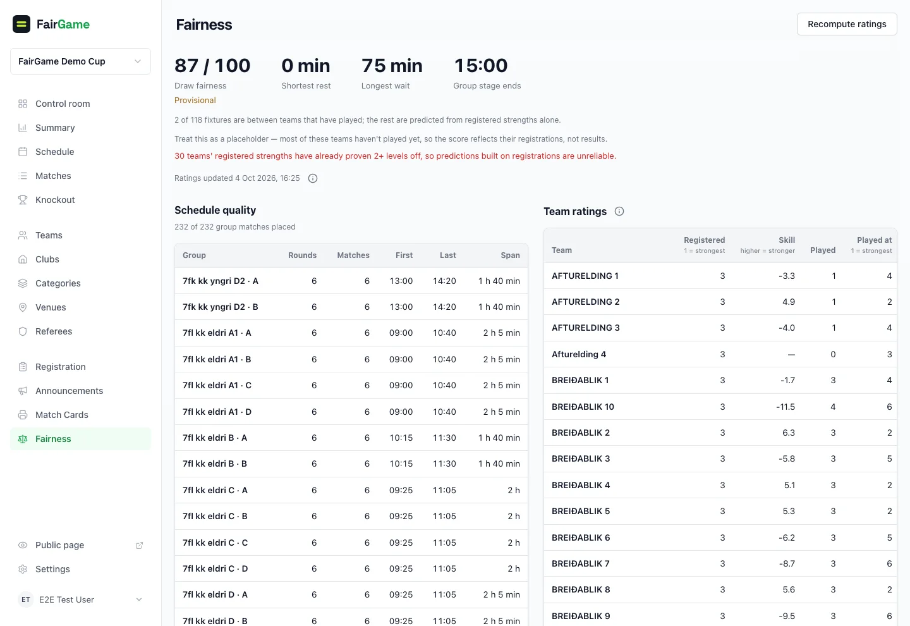This screenshot has height=626, width=910.
Task: Click the '7fl kk eldri C · D' group row
Action: (351, 568)
